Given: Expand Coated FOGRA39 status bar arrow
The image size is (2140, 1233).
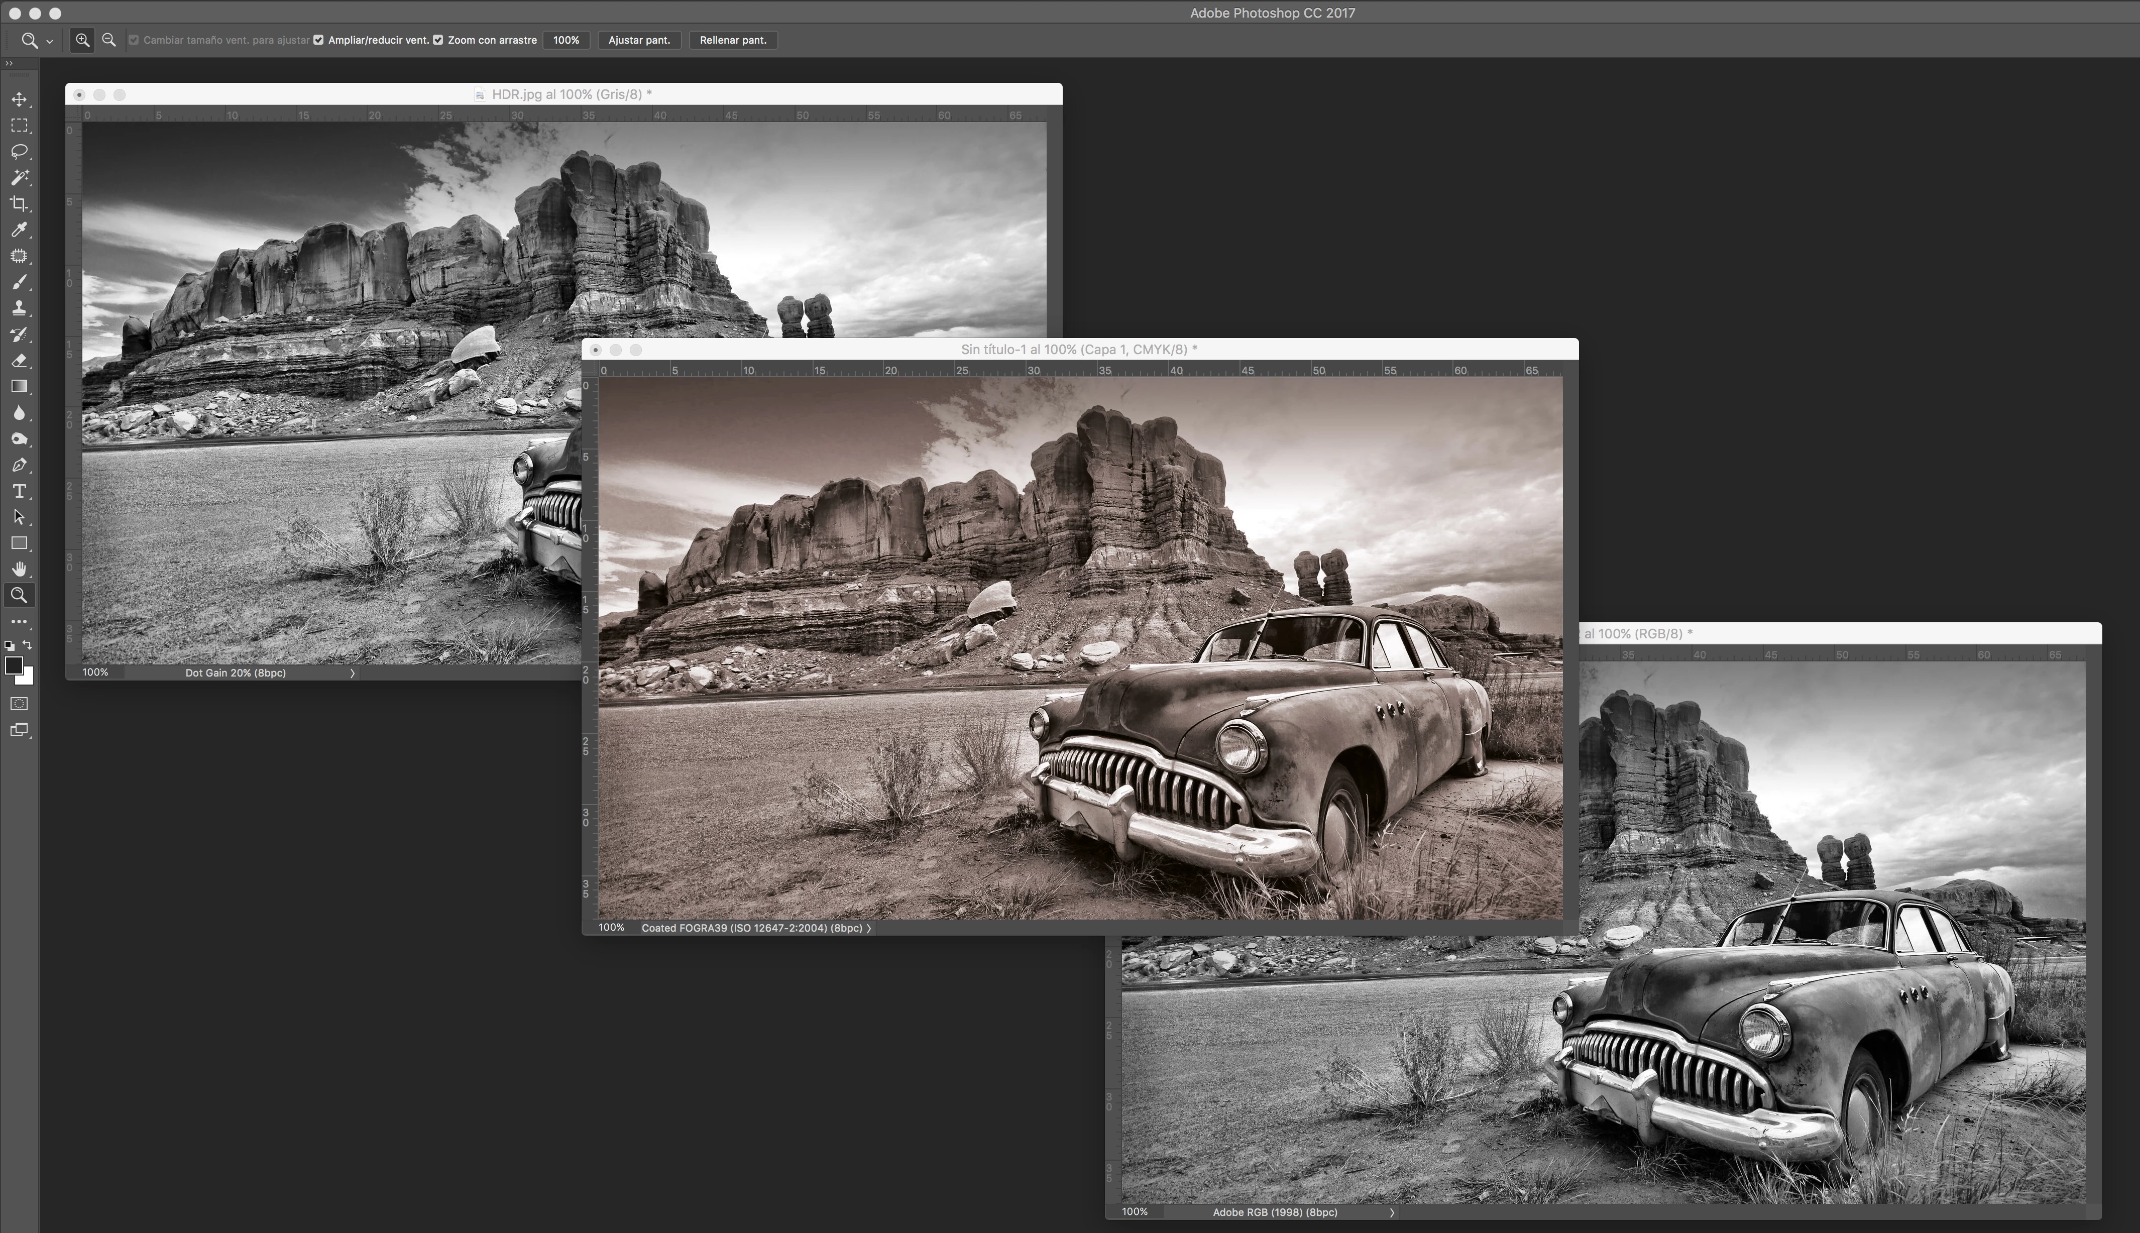Looking at the screenshot, I should pos(868,928).
